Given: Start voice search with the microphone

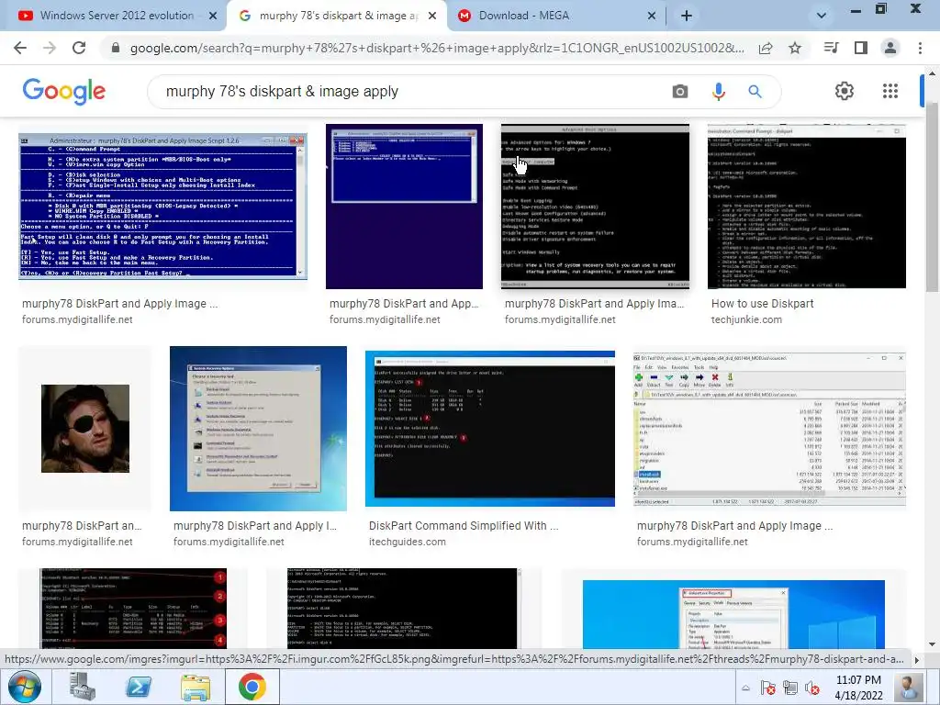Looking at the screenshot, I should coord(718,92).
